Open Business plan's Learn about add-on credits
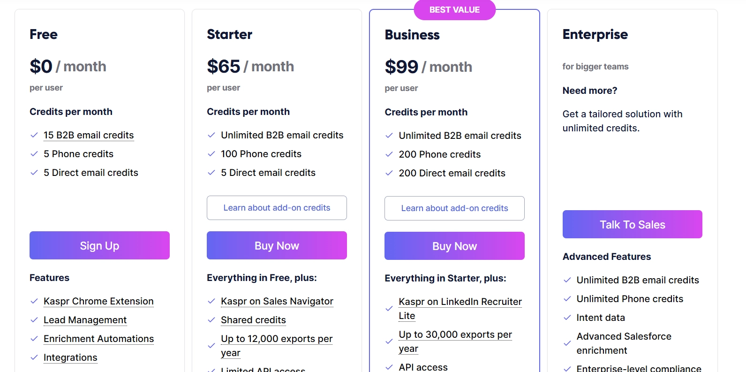 [454, 208]
